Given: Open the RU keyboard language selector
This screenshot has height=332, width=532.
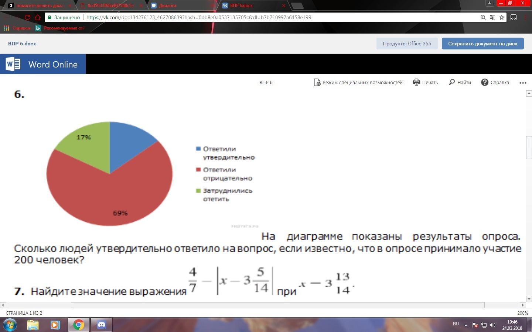Looking at the screenshot, I should tap(456, 324).
